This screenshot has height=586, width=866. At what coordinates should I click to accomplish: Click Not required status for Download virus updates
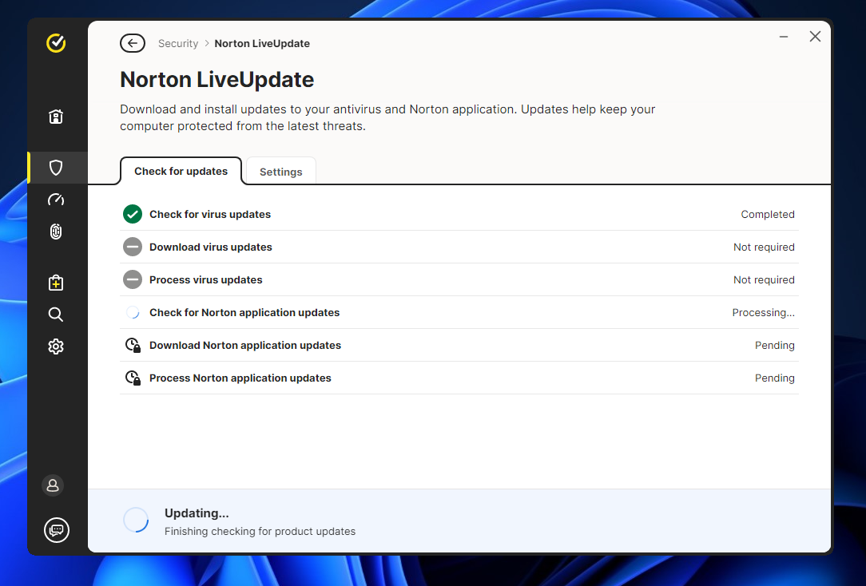click(764, 247)
